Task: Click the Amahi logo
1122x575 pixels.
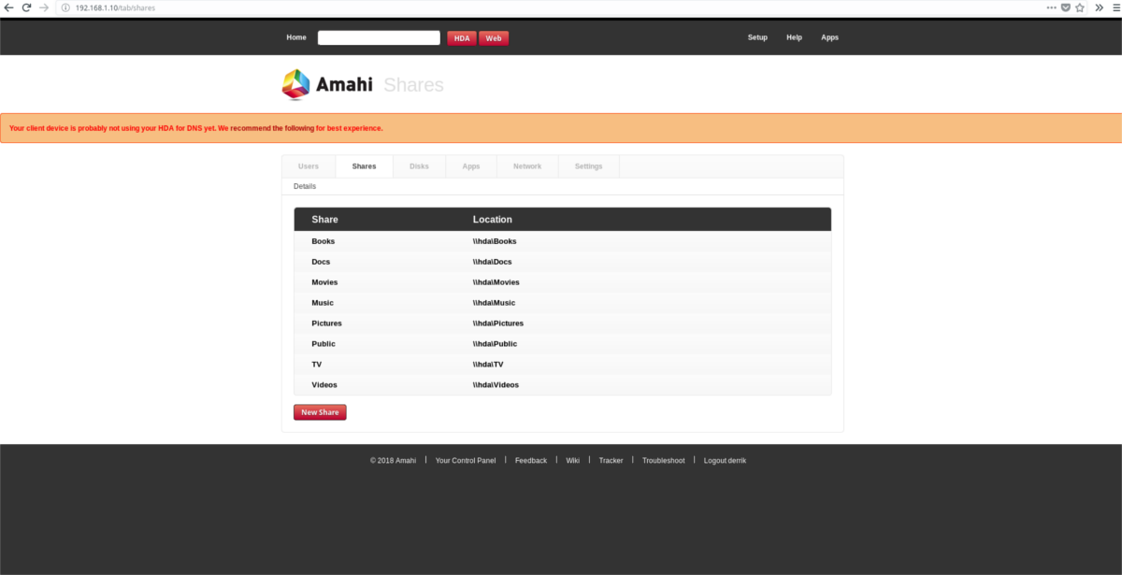Action: coord(327,84)
